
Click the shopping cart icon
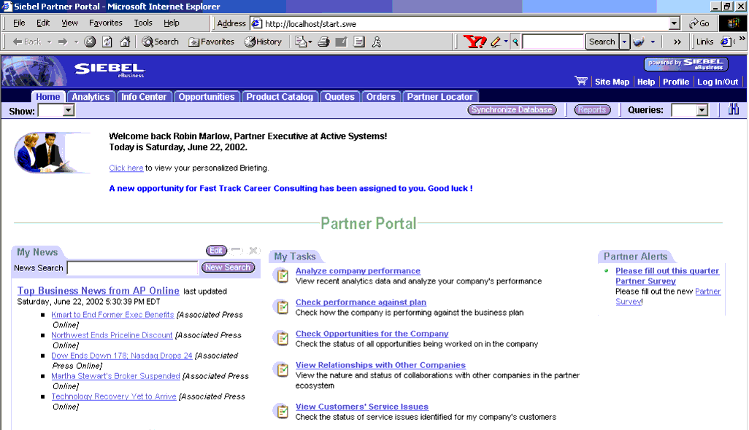coord(581,81)
